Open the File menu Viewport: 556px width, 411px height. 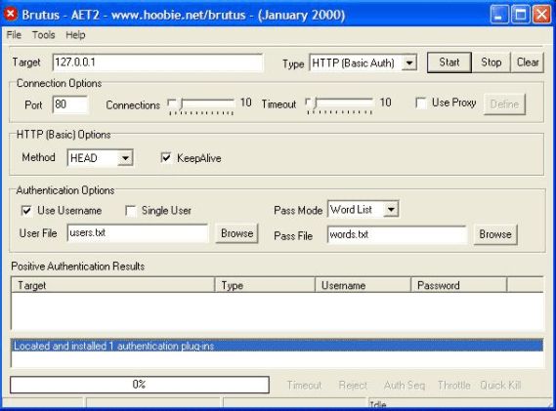(x=14, y=35)
